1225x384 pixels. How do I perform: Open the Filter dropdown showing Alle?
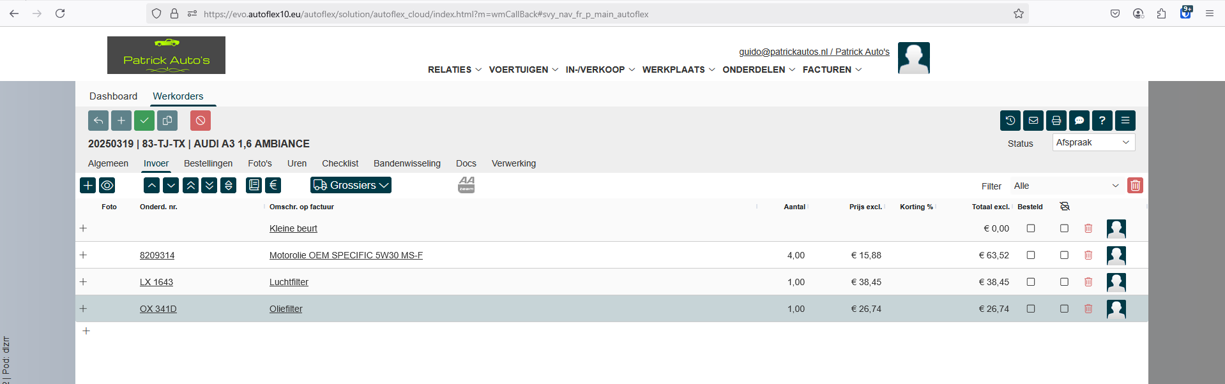tap(1066, 186)
